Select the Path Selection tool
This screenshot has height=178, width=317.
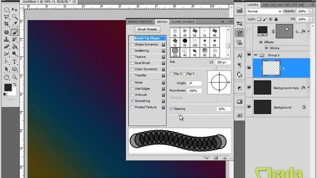click(6, 69)
